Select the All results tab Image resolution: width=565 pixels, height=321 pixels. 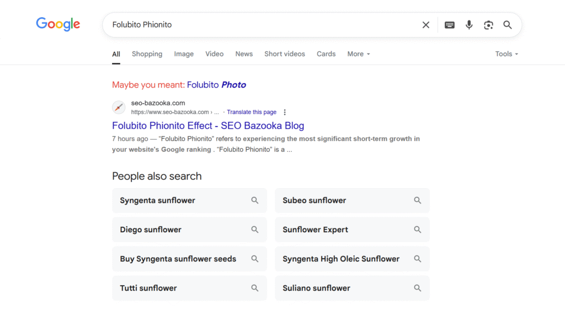(x=116, y=54)
